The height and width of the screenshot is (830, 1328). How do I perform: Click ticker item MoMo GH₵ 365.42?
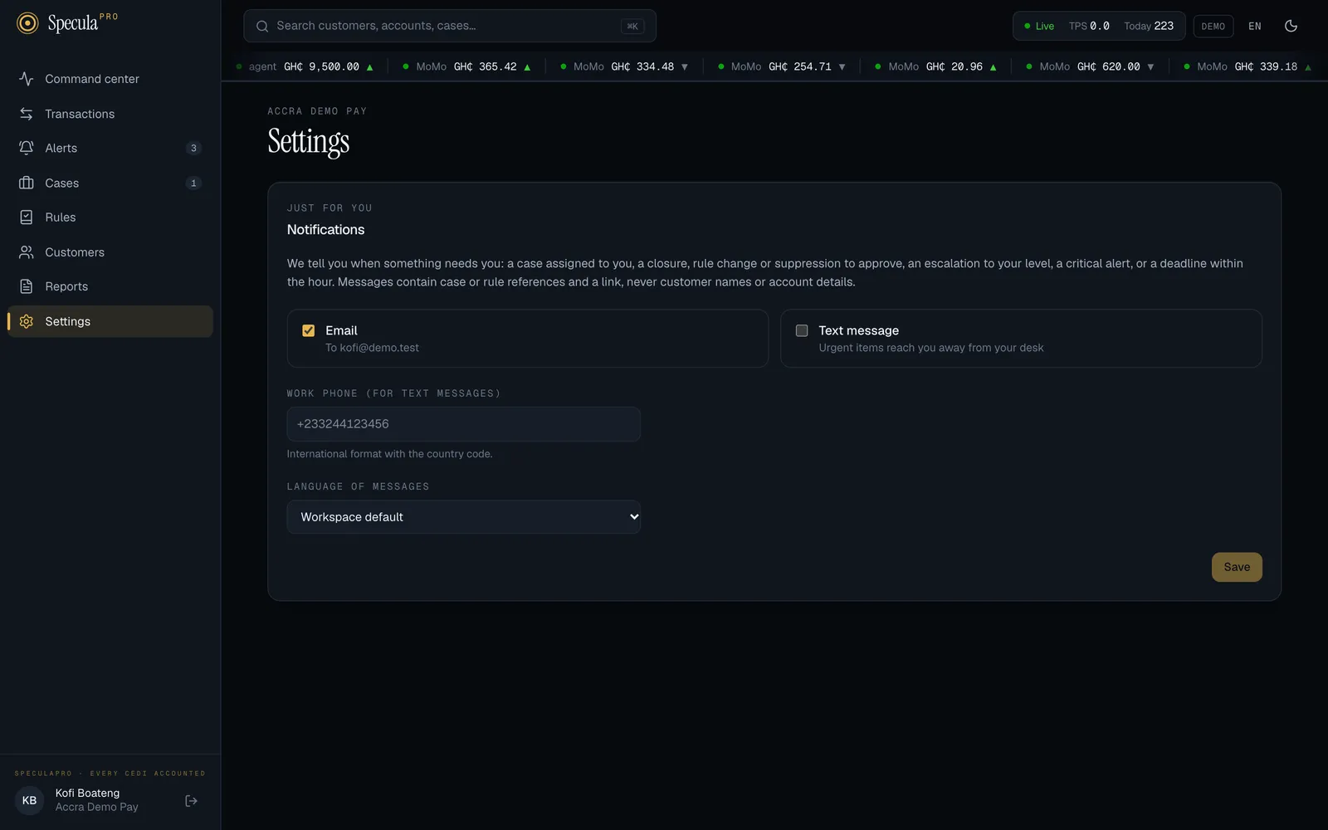tap(466, 66)
